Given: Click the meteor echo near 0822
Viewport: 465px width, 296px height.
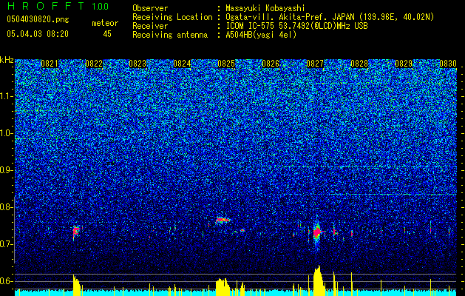Looking at the screenshot, I should pyautogui.click(x=76, y=231).
